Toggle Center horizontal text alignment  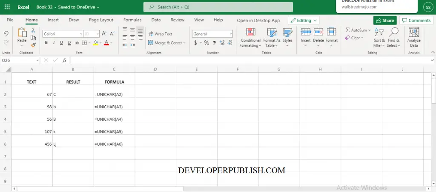point(132,37)
